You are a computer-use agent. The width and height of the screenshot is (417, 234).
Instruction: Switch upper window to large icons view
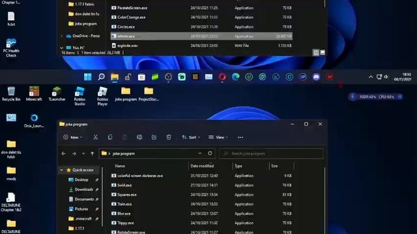pyautogui.click(x=323, y=53)
